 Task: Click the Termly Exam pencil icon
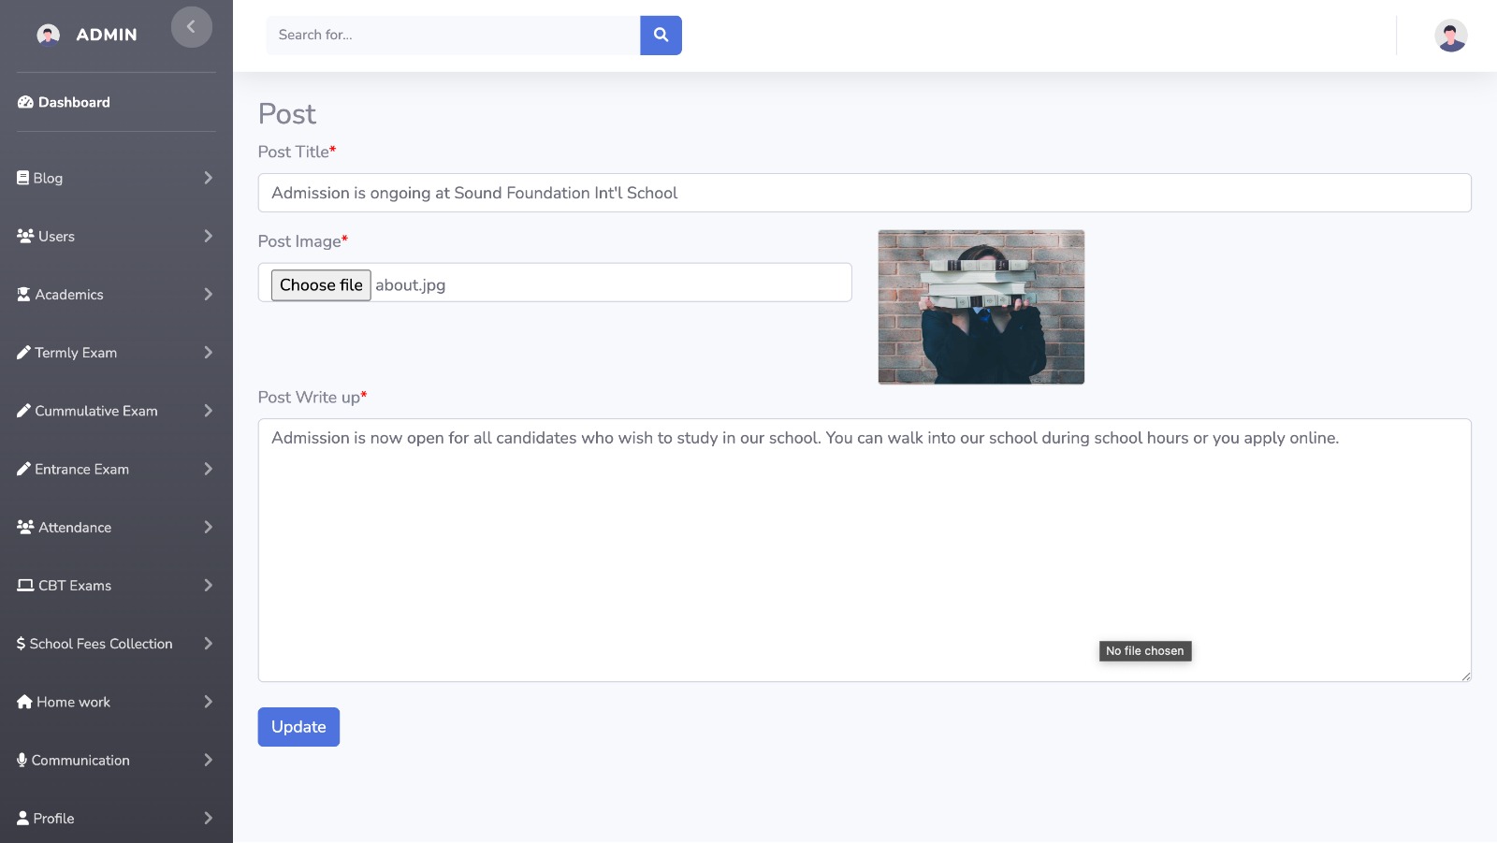[x=23, y=353]
